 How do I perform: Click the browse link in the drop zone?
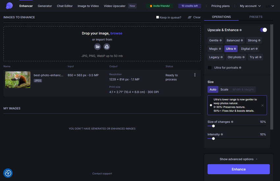pyautogui.click(x=116, y=34)
